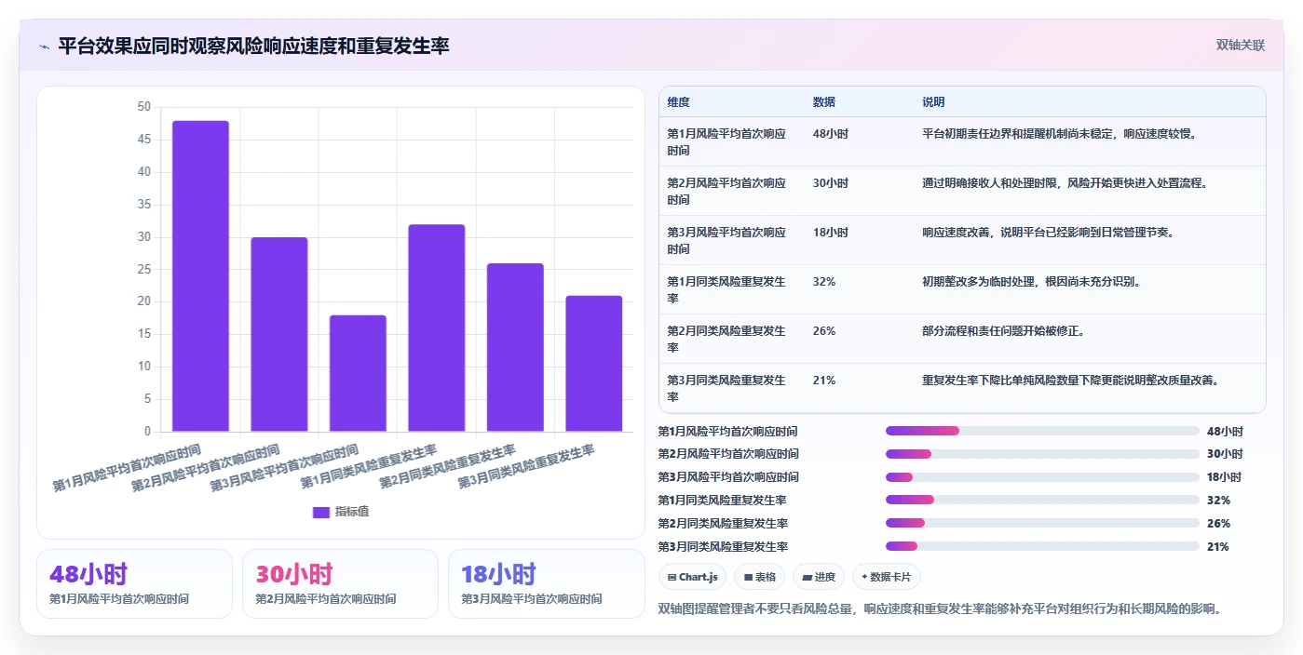The image size is (1303, 655).
Task: Click table text 部分流程和责任问题开始被修正
Action: [x=1003, y=331]
